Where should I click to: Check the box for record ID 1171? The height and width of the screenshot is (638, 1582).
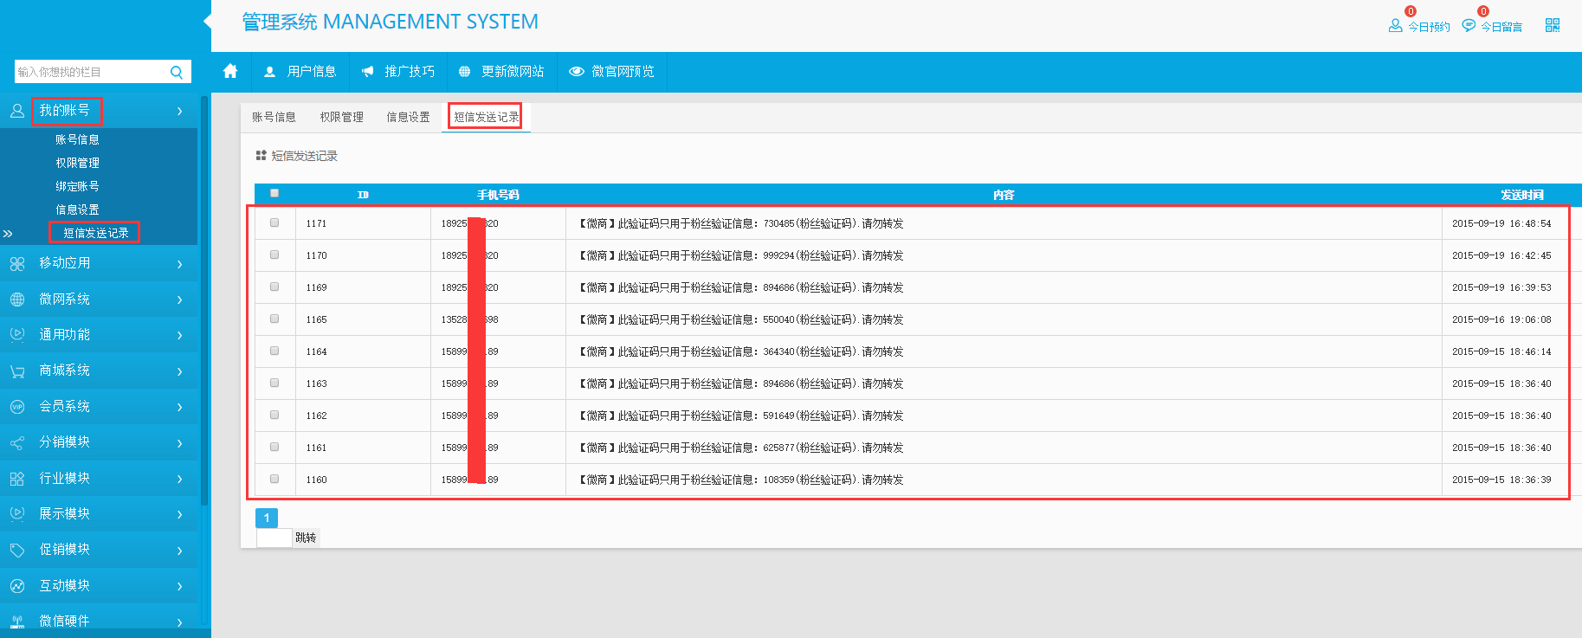[274, 222]
